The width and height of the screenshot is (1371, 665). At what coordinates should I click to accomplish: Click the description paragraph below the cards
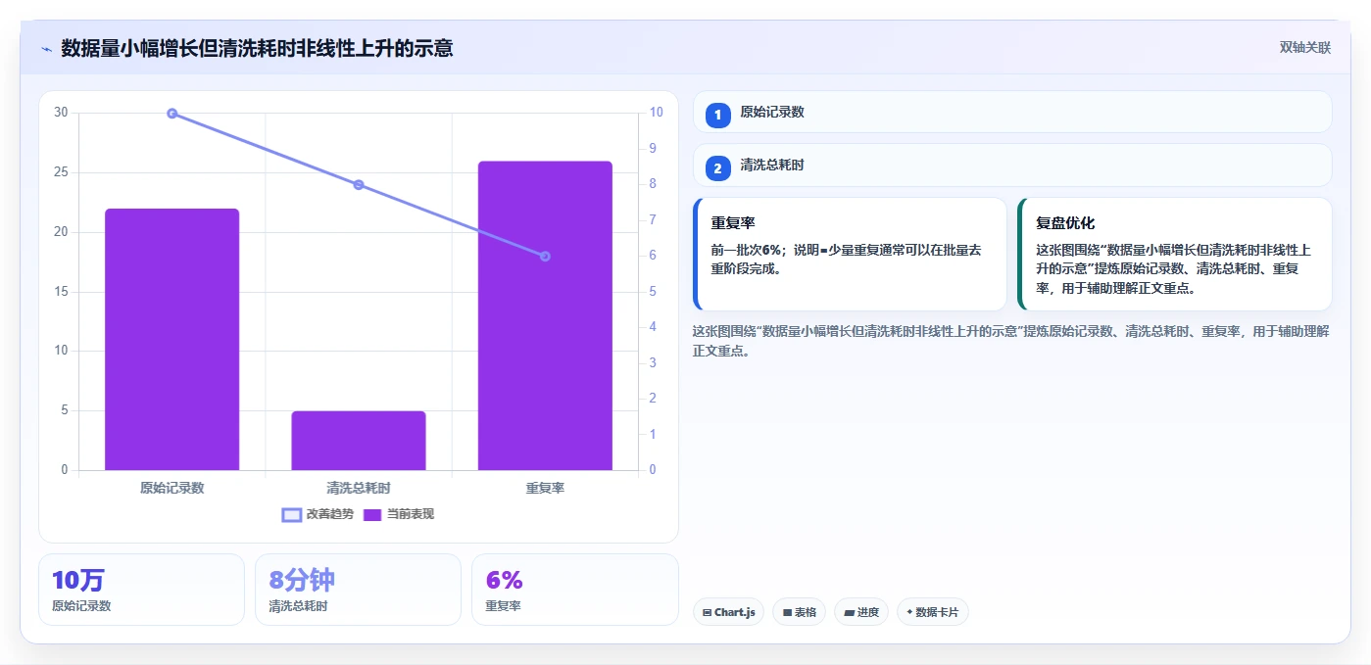(x=1011, y=341)
